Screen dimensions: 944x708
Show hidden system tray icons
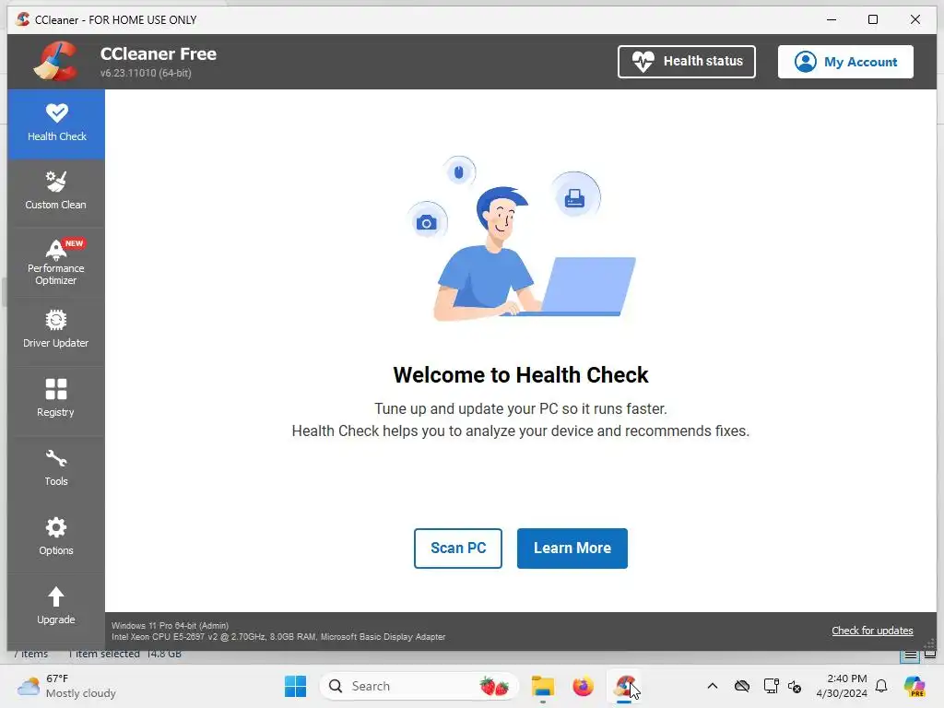(x=713, y=686)
